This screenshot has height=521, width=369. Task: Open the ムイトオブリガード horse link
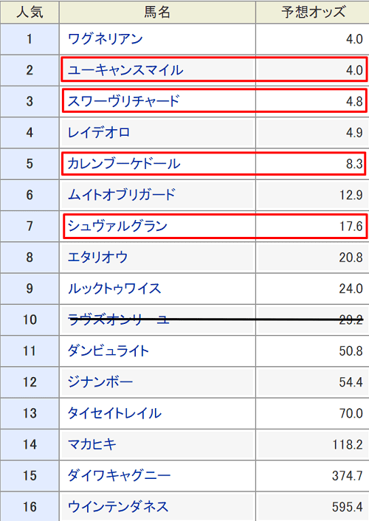point(122,195)
